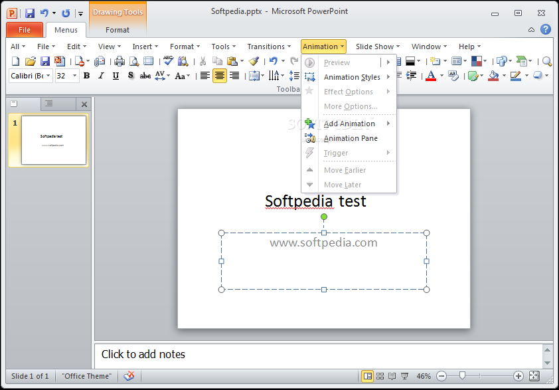The width and height of the screenshot is (559, 390).
Task: Click the notes area to add notes
Action: pyautogui.click(x=318, y=355)
